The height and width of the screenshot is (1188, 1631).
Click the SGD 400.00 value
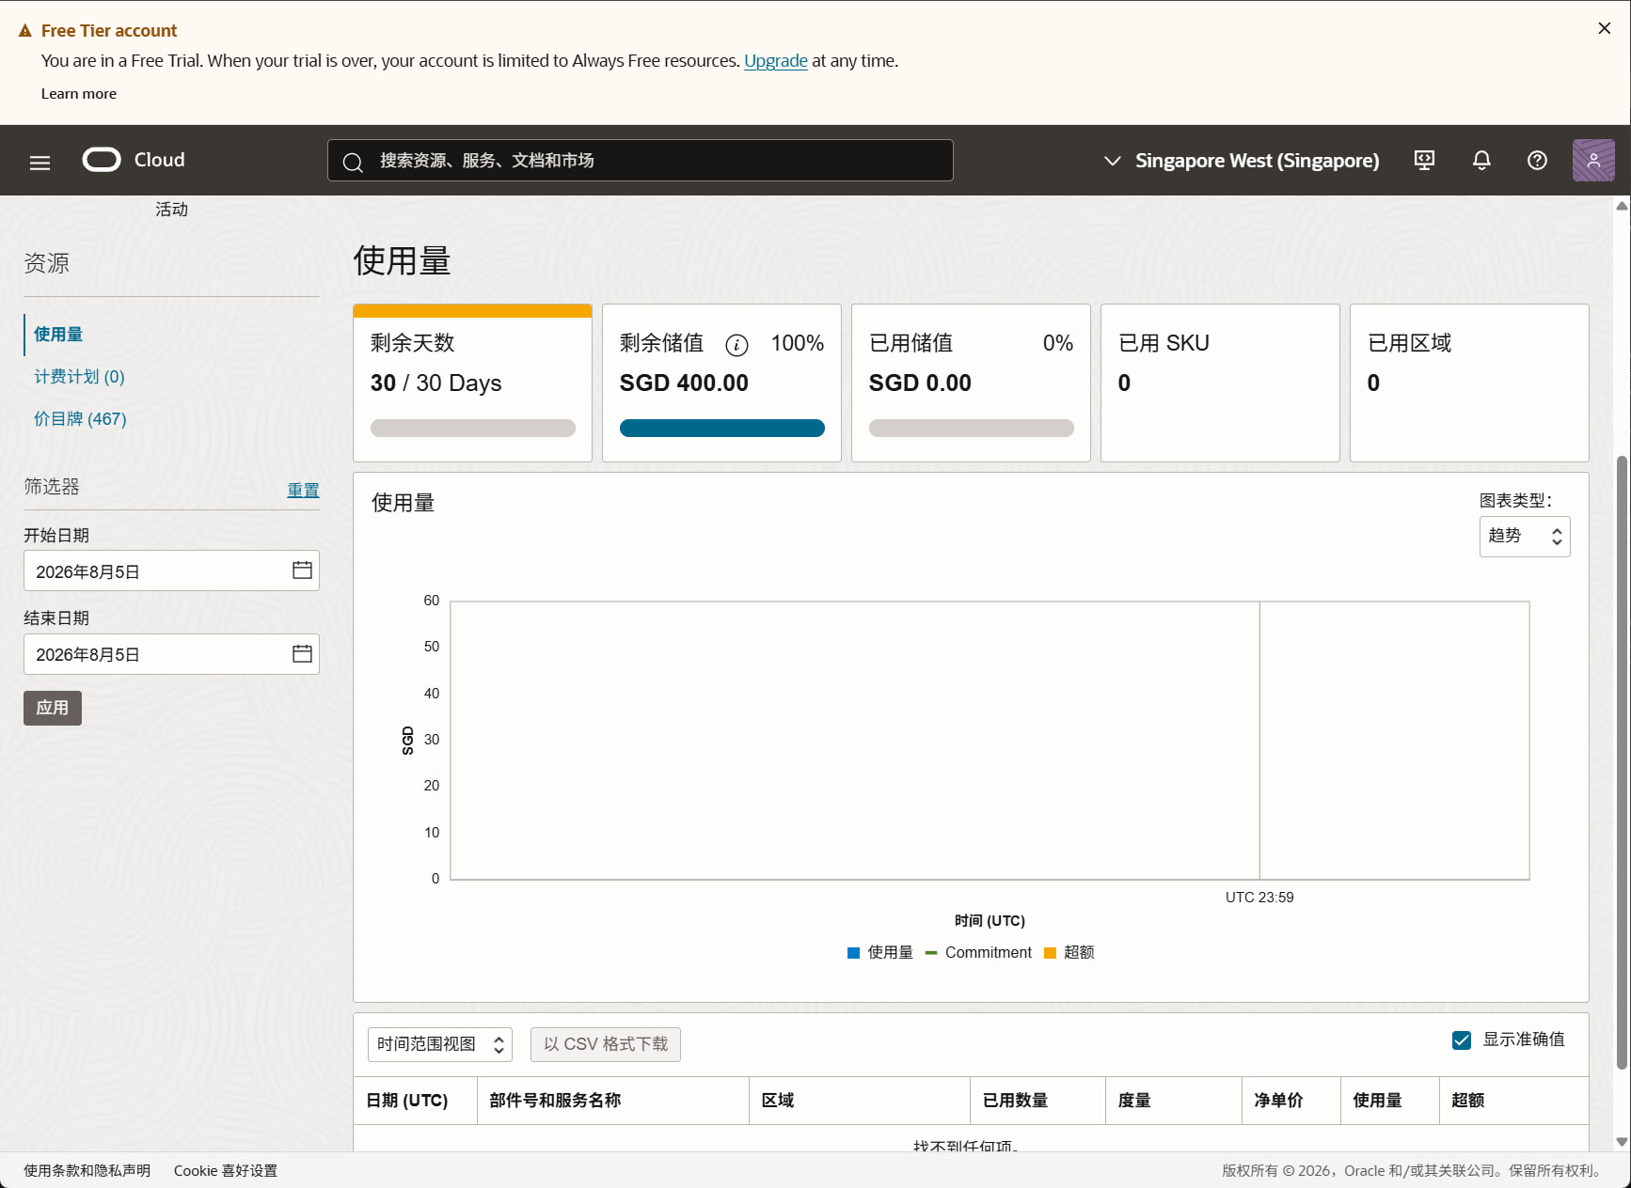[684, 383]
